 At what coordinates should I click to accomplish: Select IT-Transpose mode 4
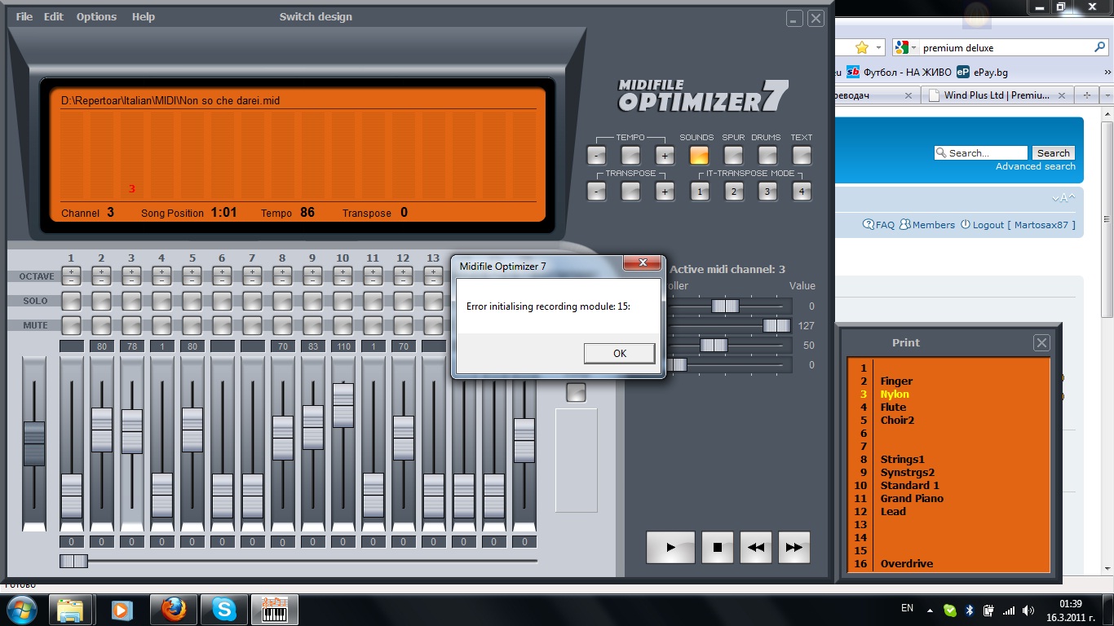coord(802,192)
